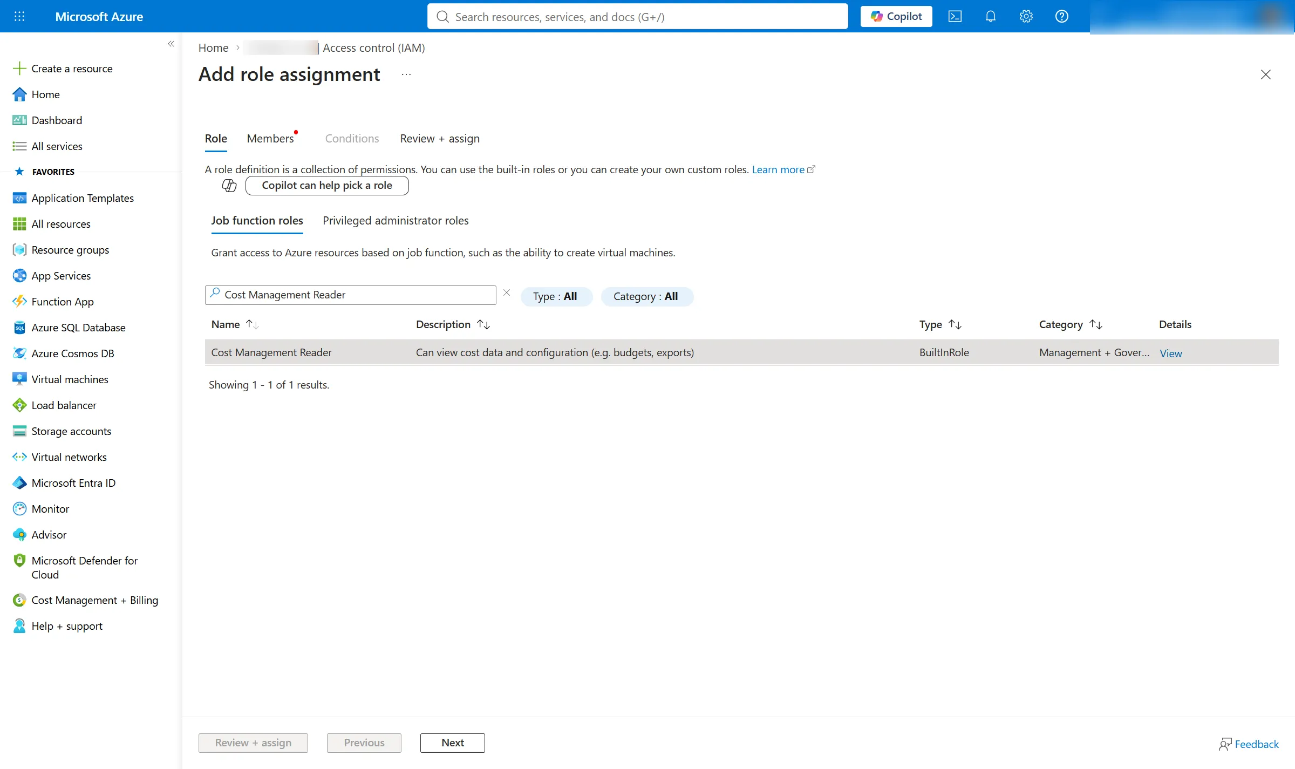The height and width of the screenshot is (769, 1295).
Task: Click the Home house icon in the sidebar
Action: 19,94
